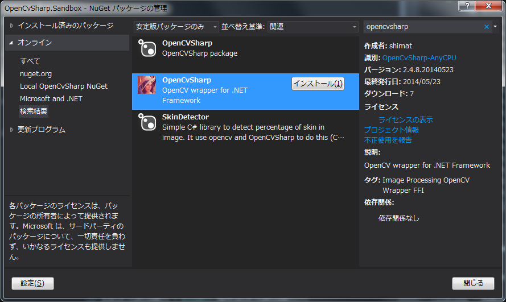Click the published date 2014/05/23

pyautogui.click(x=422, y=82)
